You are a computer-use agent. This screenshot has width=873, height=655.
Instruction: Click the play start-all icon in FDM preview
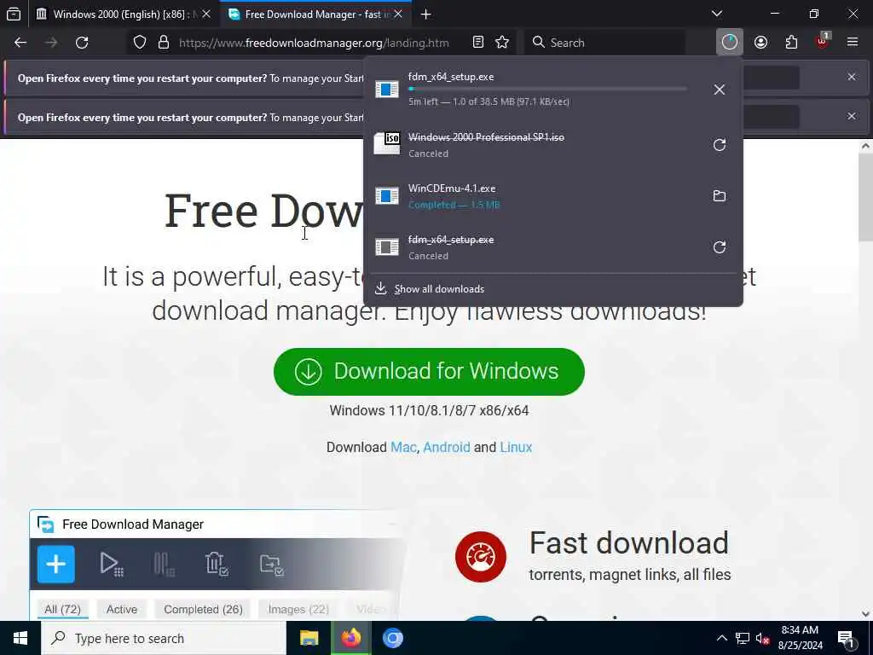pyautogui.click(x=112, y=565)
